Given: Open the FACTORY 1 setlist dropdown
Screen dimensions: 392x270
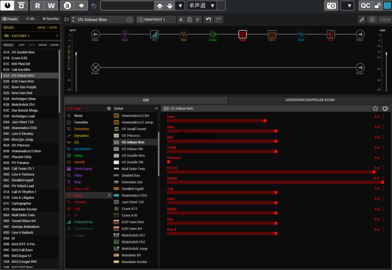Looking at the screenshot, I should coord(31,36).
